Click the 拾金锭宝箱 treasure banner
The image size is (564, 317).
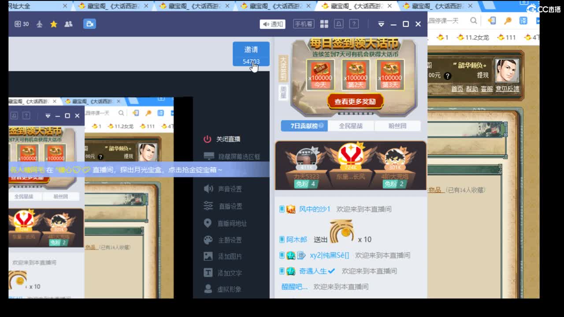(x=139, y=170)
